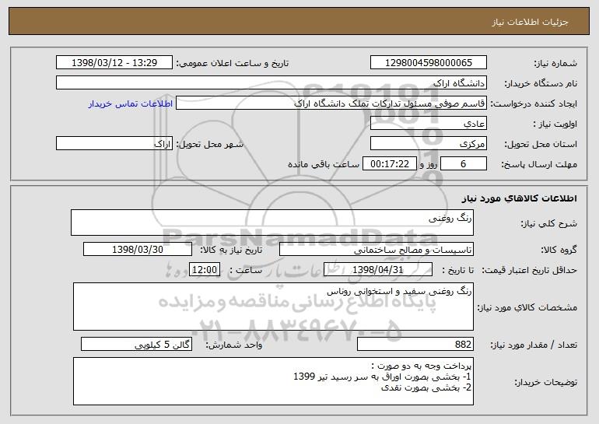Click the quantity field showing 882
Image resolution: width=599 pixels, height=424 pixels.
415,344
